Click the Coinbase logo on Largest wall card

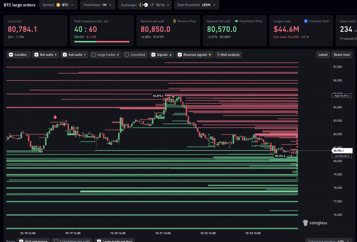(x=306, y=21)
